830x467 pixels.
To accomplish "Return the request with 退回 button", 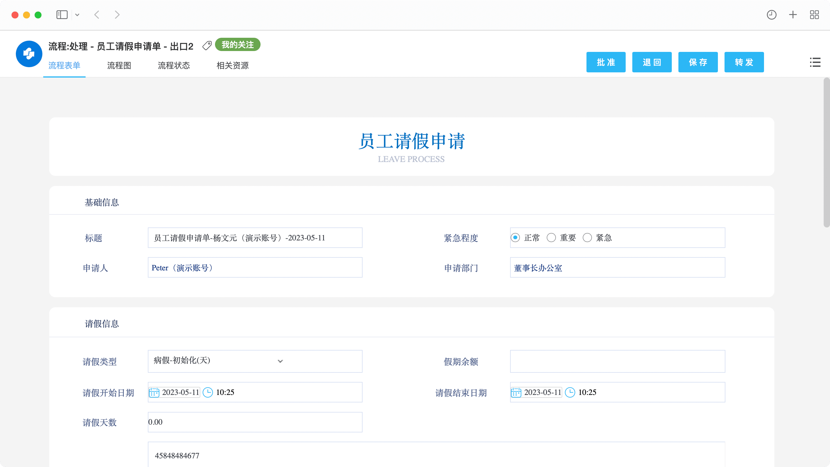I will click(652, 62).
